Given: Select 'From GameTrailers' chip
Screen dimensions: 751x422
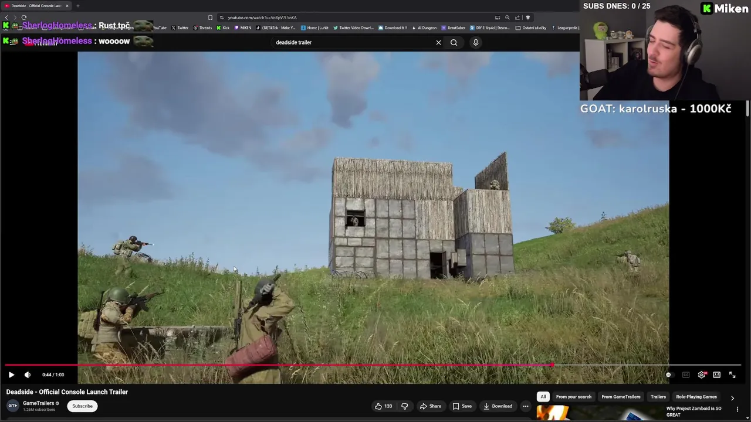Looking at the screenshot, I should pyautogui.click(x=621, y=397).
